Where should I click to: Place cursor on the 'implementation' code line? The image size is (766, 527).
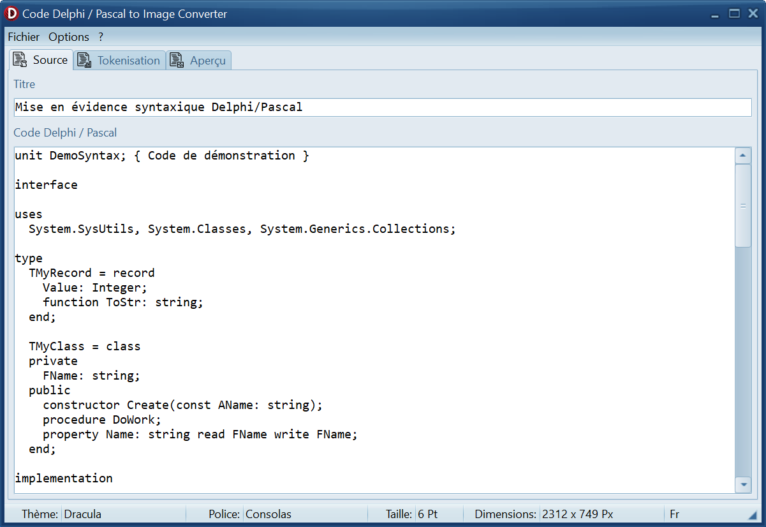(64, 478)
